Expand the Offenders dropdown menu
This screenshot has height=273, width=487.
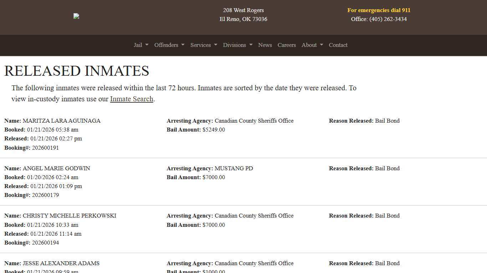click(169, 45)
